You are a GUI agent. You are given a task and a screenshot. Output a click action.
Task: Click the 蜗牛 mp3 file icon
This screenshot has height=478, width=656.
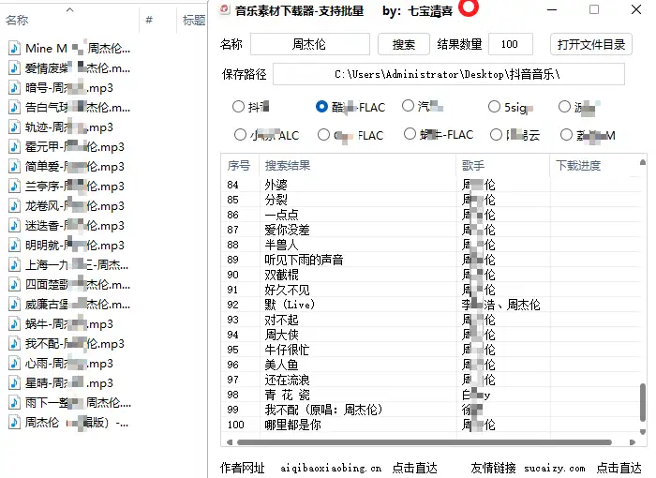click(14, 323)
